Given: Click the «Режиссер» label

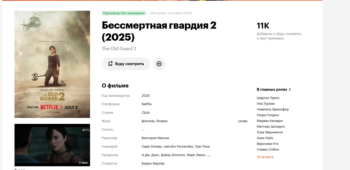Looking at the screenshot, I should click(x=109, y=138).
